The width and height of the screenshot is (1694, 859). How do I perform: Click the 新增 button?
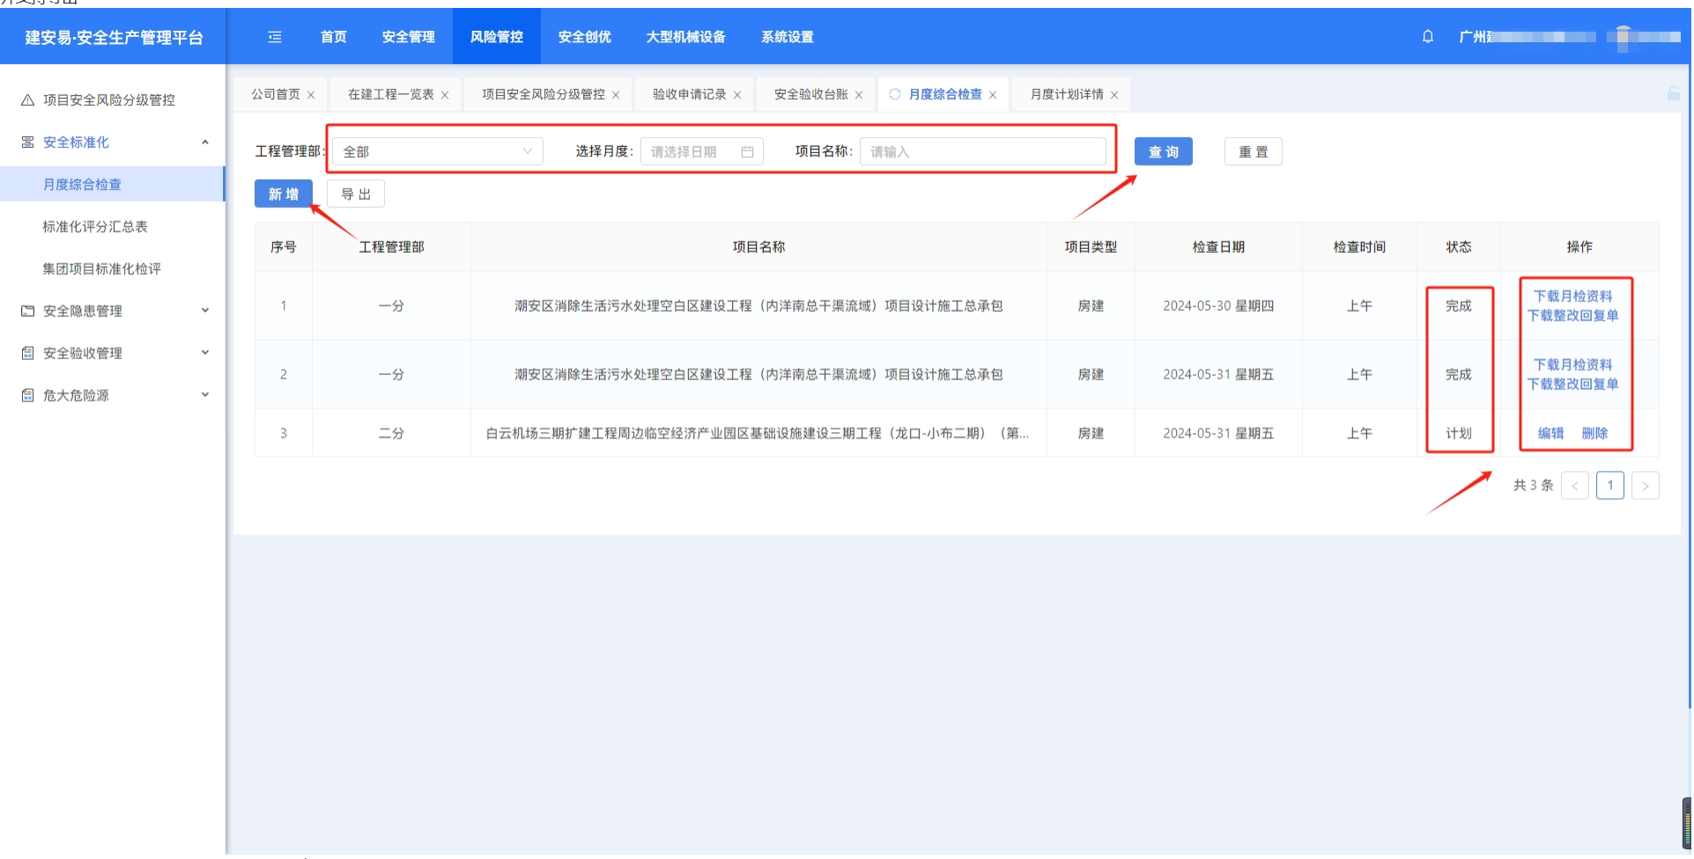[x=283, y=195]
